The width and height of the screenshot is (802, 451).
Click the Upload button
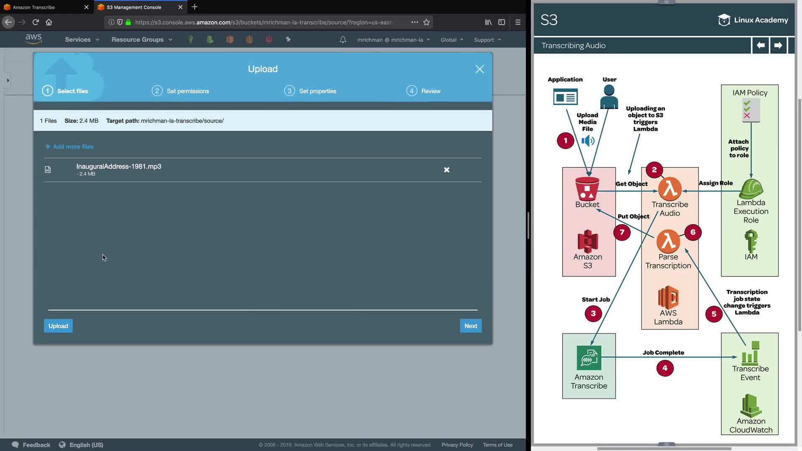58,326
